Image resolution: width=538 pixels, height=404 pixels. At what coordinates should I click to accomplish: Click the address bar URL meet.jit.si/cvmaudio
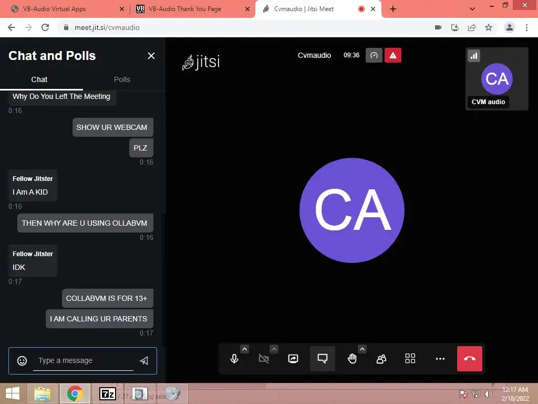tap(107, 27)
